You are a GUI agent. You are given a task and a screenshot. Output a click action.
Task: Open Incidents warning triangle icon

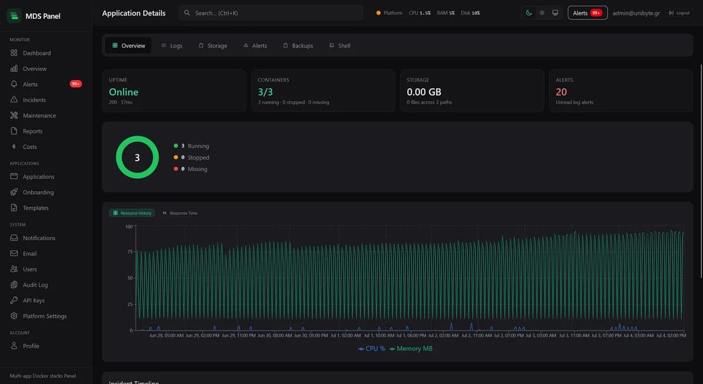coord(14,100)
